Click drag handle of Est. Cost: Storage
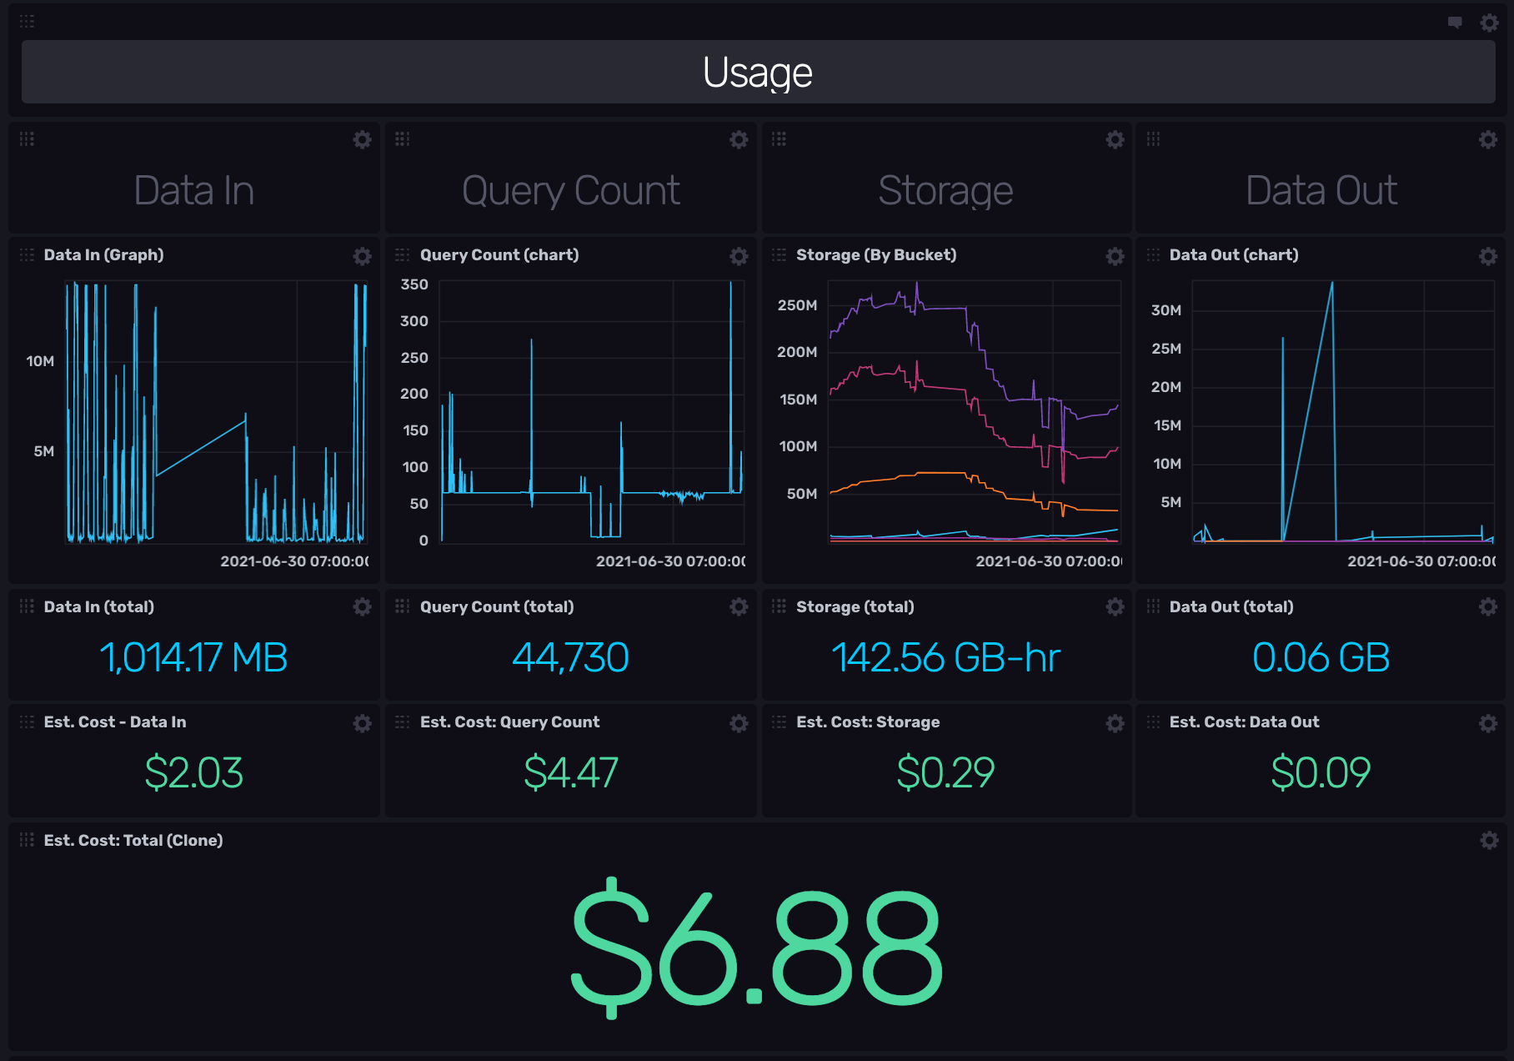This screenshot has height=1061, width=1514. pos(779,722)
